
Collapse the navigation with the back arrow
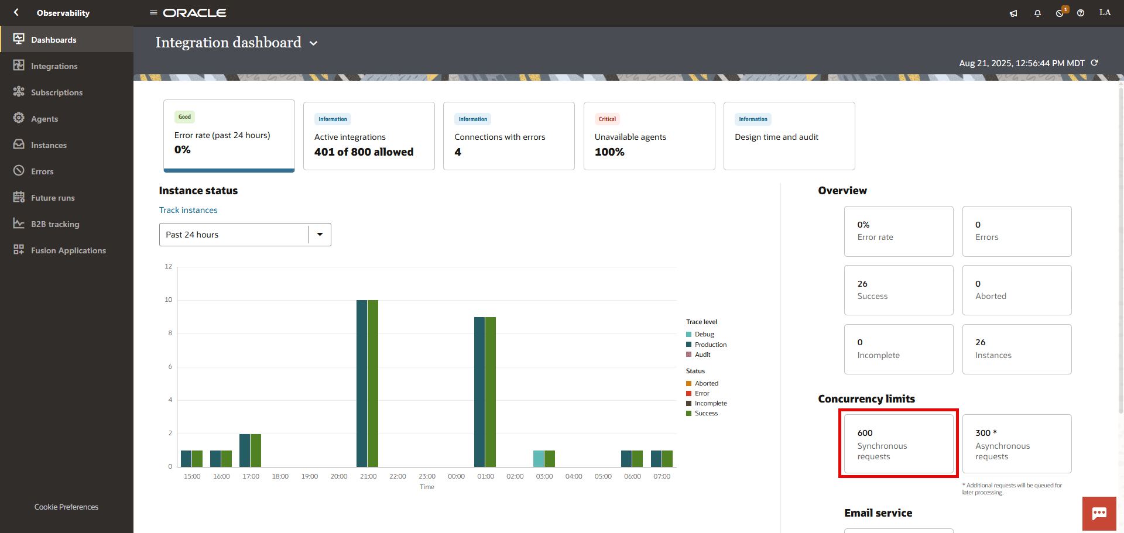point(16,12)
